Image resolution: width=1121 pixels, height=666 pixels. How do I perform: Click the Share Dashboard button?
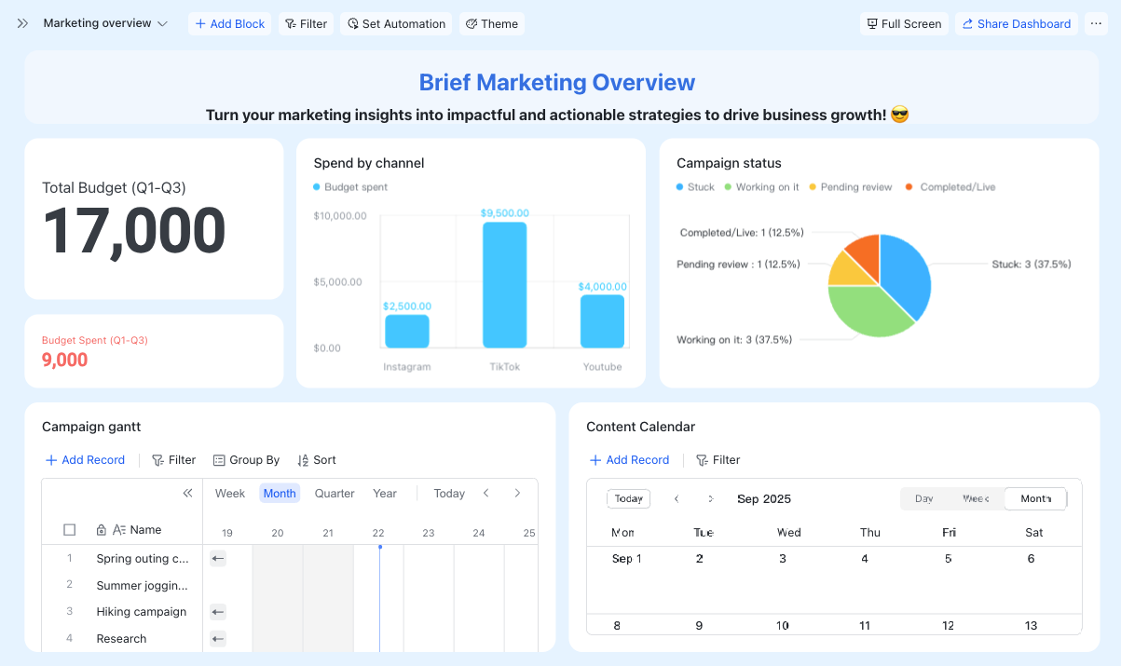1016,23
